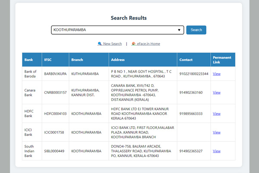
Task: Click the house icon beside eFace.in Home
Action: [133, 44]
